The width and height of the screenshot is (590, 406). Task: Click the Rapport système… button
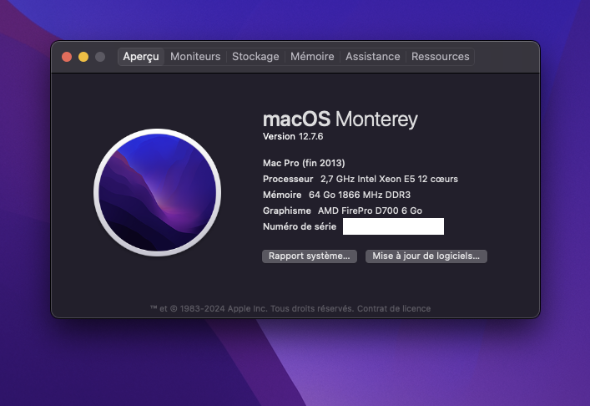click(x=310, y=256)
